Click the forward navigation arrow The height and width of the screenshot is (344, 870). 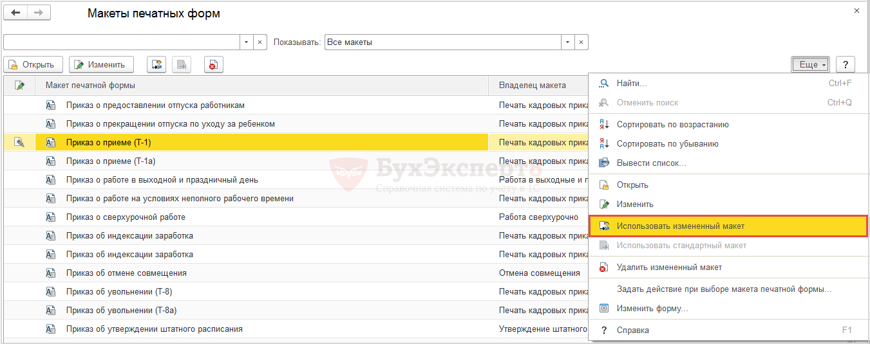tap(38, 14)
